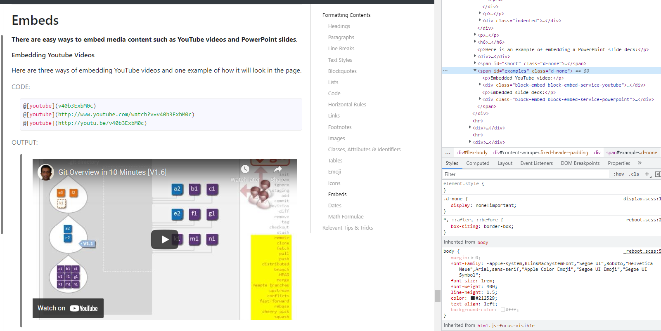Expand the h6 element node
Screen dimensions: 661x331
(475, 42)
